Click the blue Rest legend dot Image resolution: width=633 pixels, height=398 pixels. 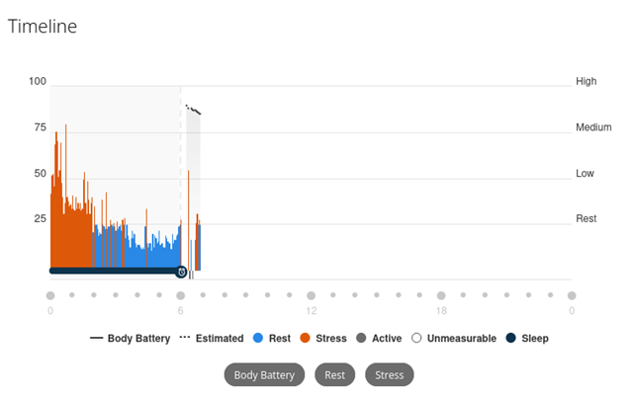click(x=257, y=338)
